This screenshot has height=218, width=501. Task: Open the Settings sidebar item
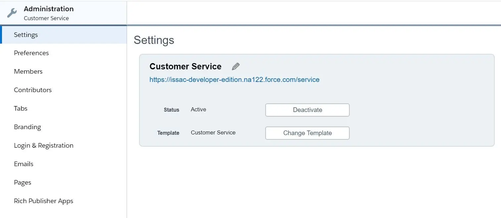[x=64, y=35]
